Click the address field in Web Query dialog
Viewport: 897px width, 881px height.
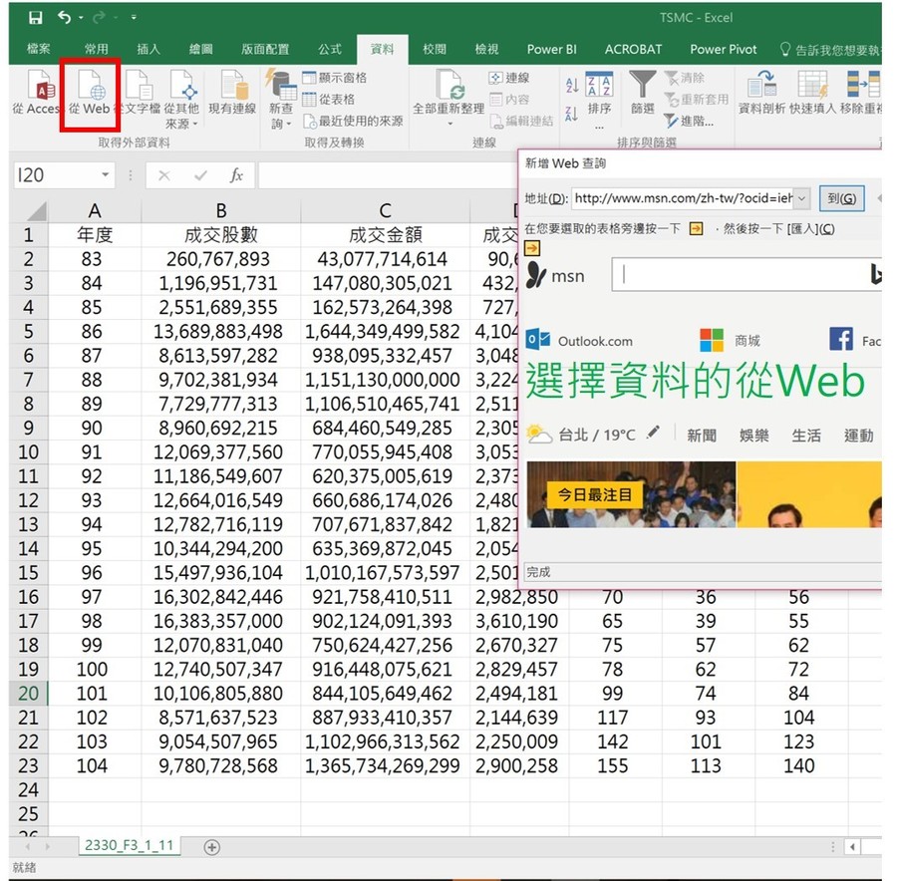[683, 198]
